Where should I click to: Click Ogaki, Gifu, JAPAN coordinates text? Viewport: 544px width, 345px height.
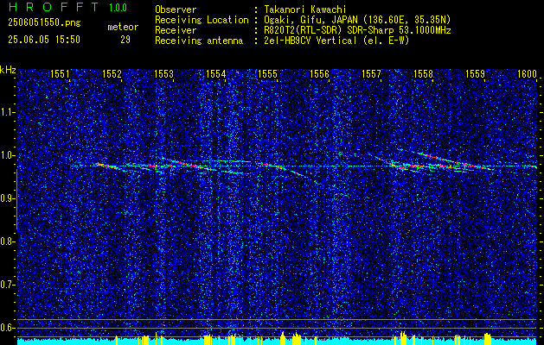click(357, 20)
